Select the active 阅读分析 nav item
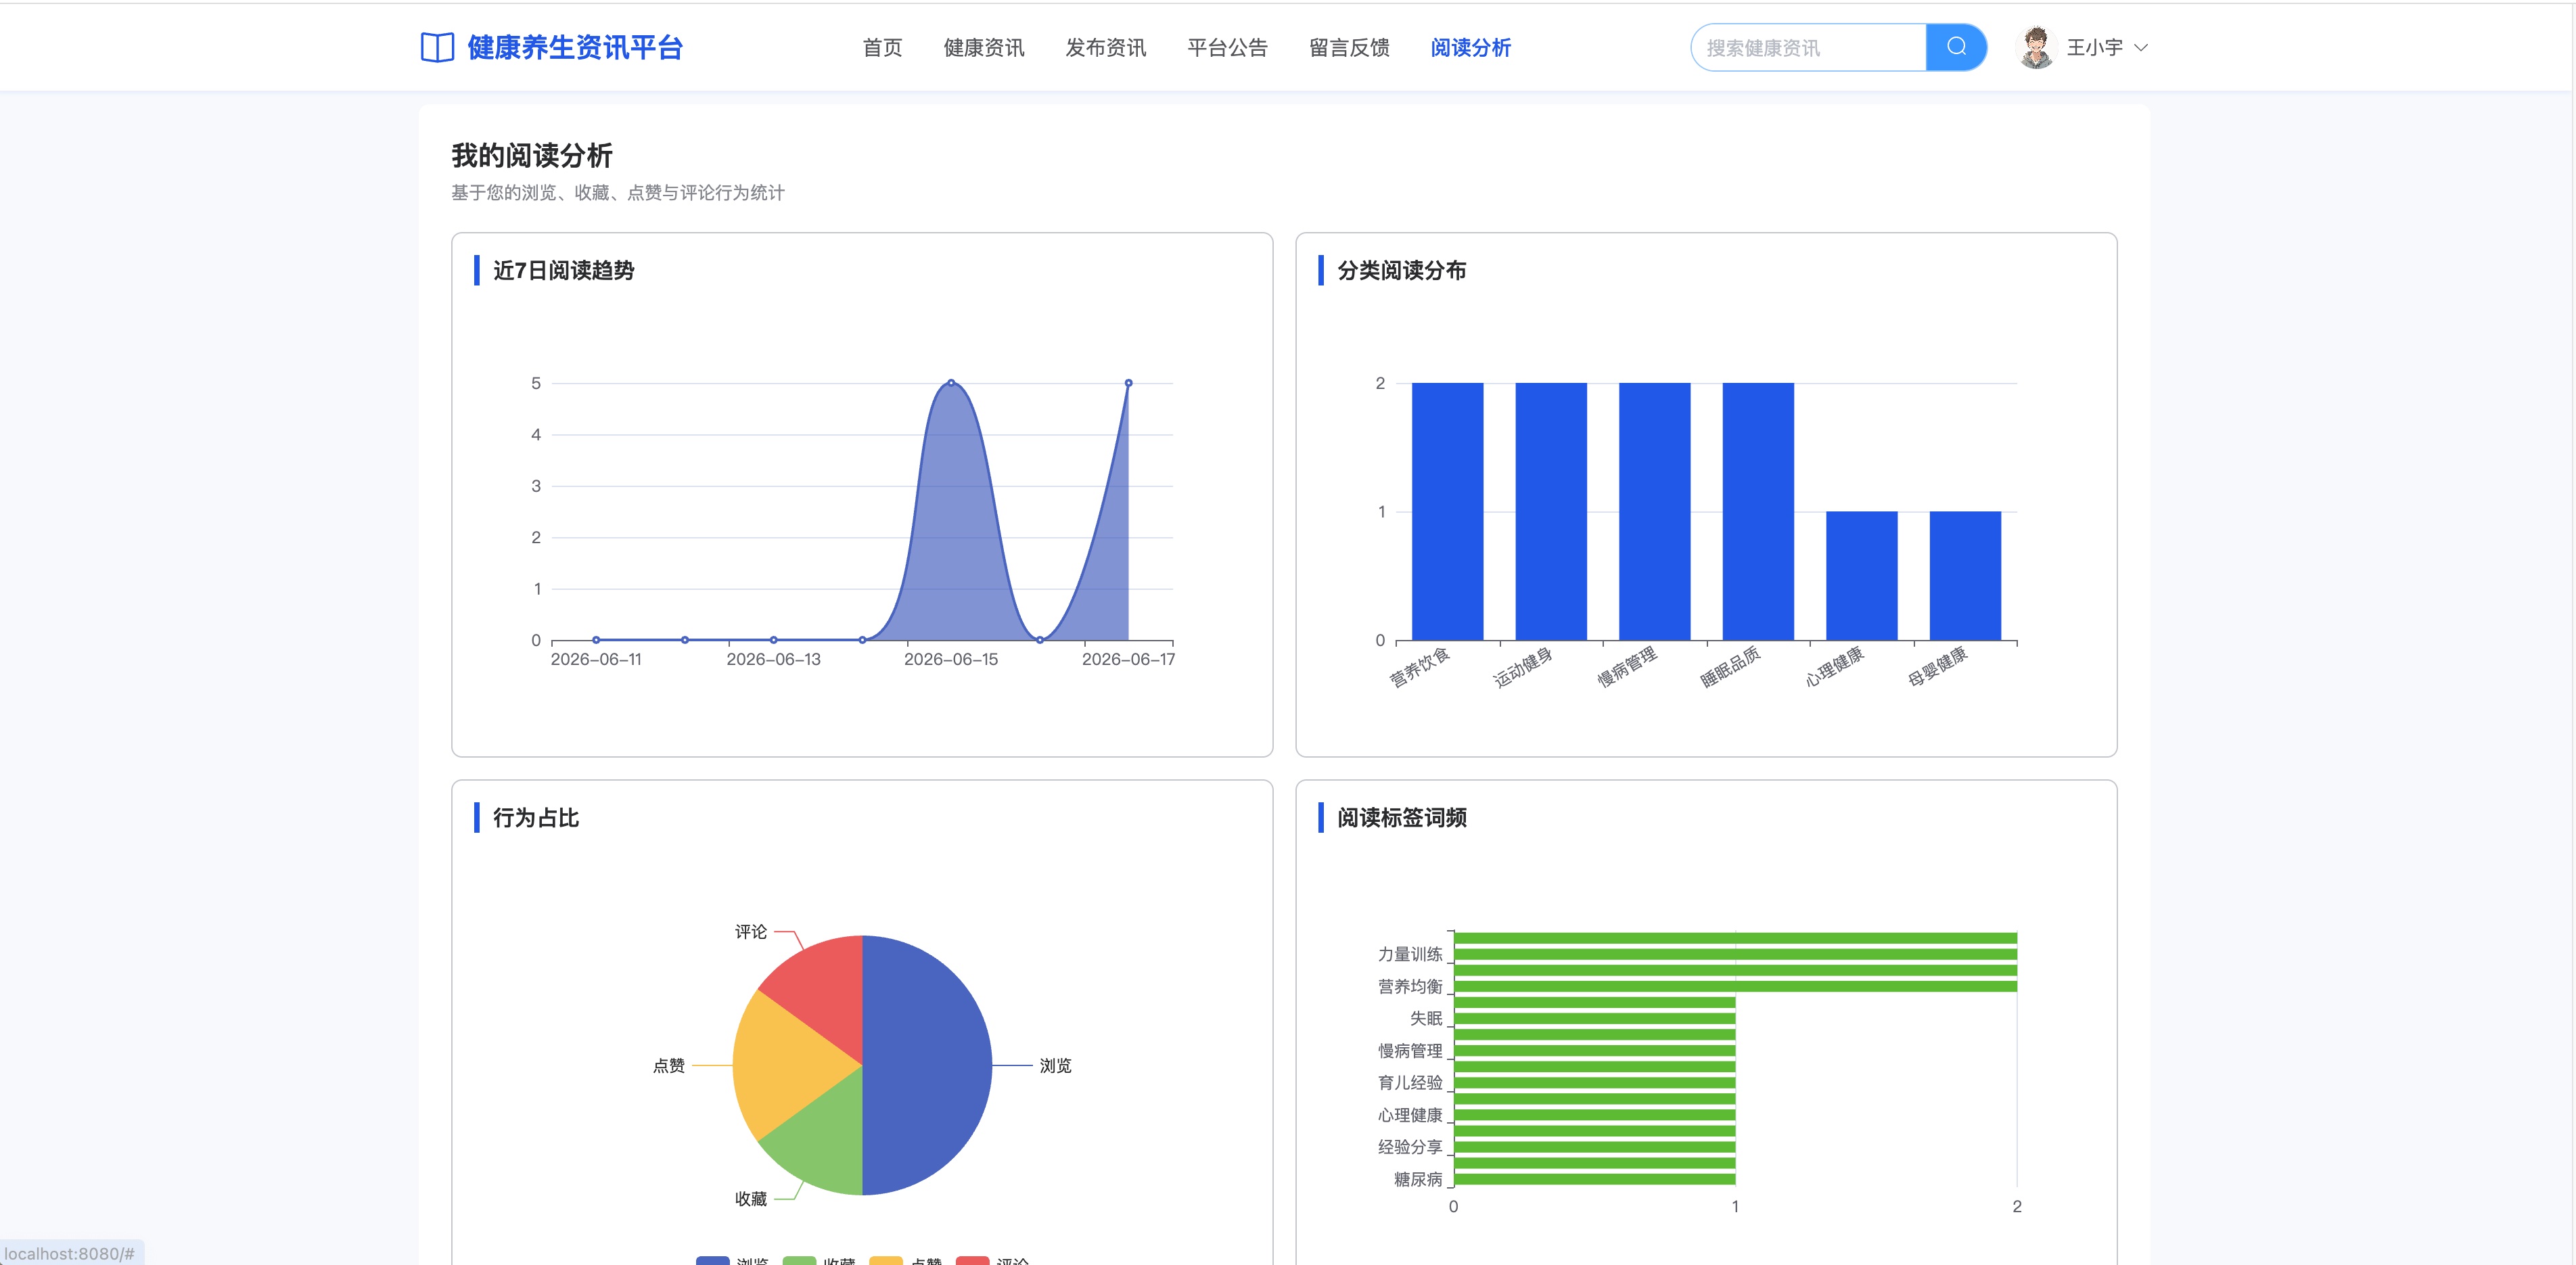 [1470, 47]
